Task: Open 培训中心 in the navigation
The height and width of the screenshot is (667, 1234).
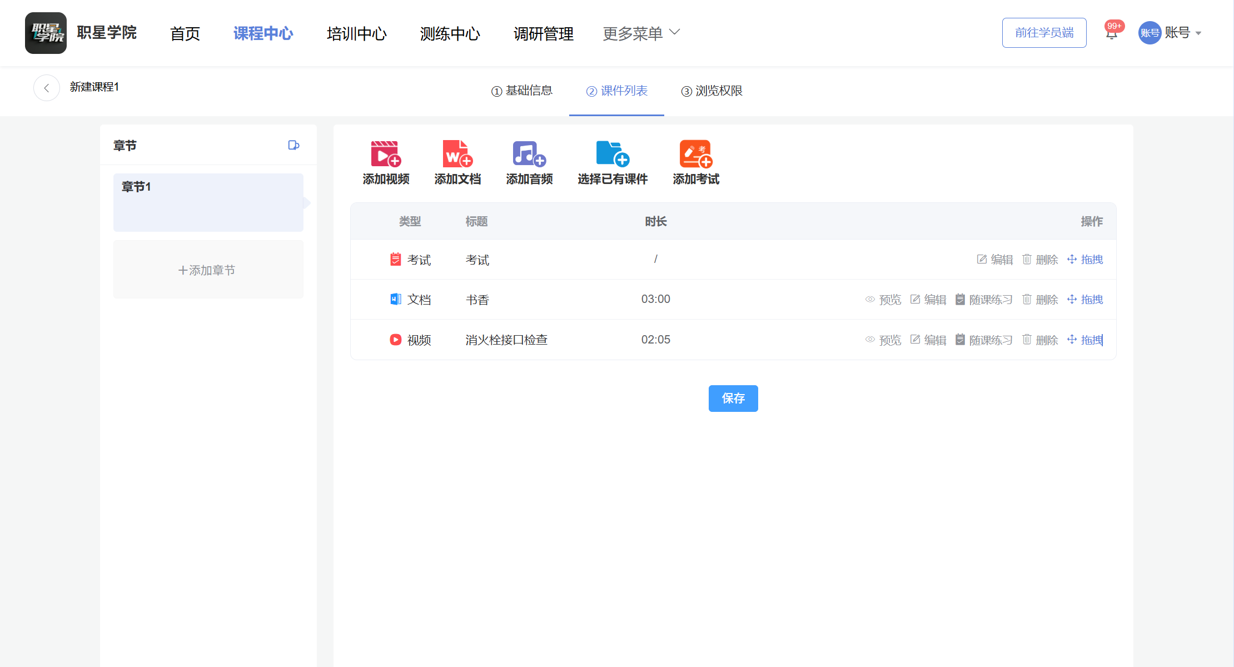Action: 356,33
